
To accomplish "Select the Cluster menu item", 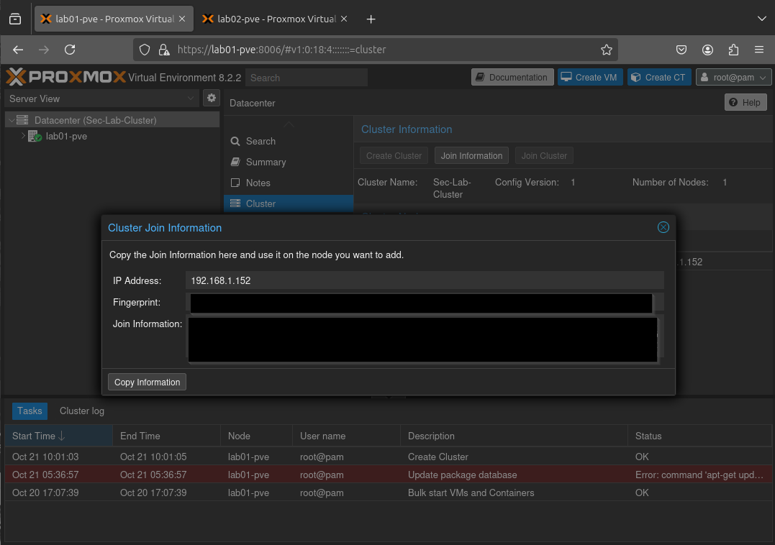I will point(289,203).
